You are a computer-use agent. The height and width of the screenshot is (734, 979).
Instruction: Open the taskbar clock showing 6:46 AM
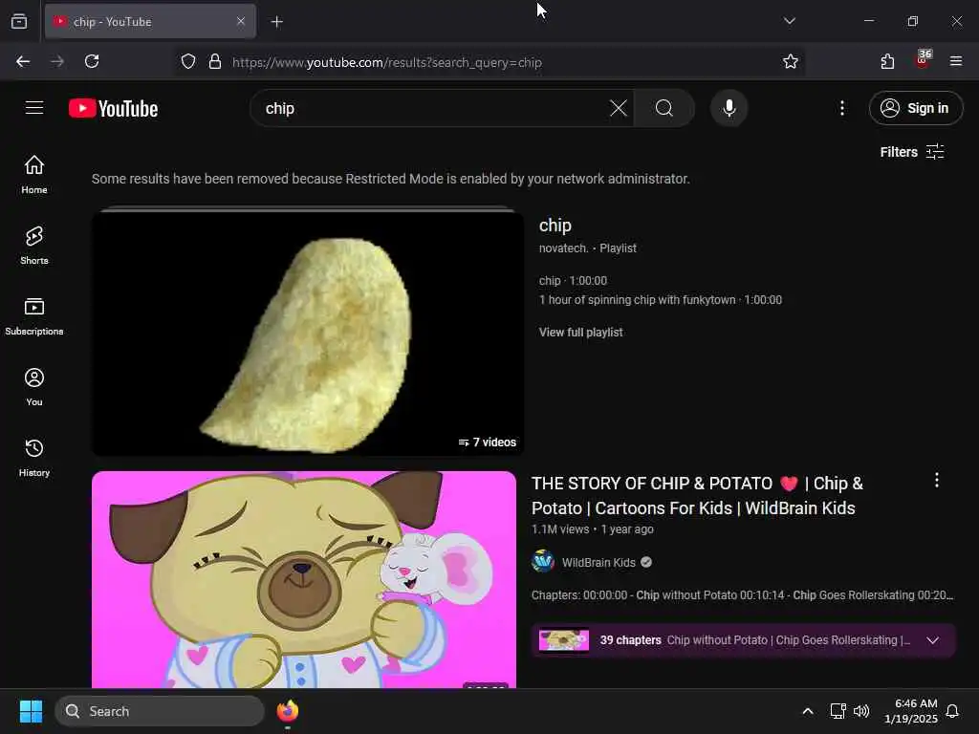[911, 711]
